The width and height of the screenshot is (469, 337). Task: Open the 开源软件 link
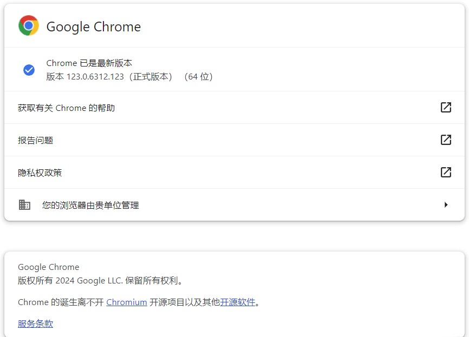pos(238,302)
